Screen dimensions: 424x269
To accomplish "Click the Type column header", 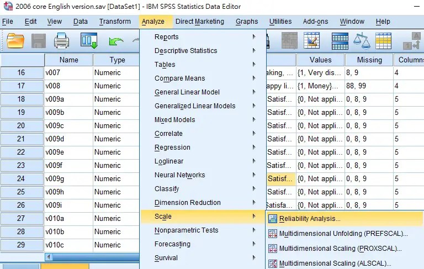I will coord(117,60).
